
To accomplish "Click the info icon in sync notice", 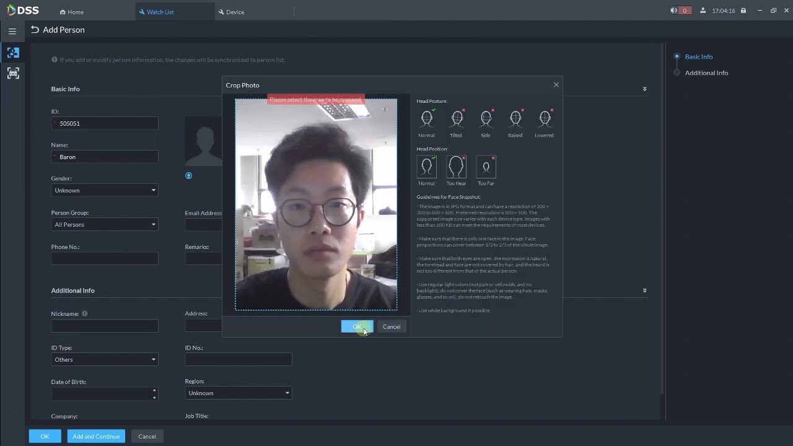I will (x=55, y=60).
